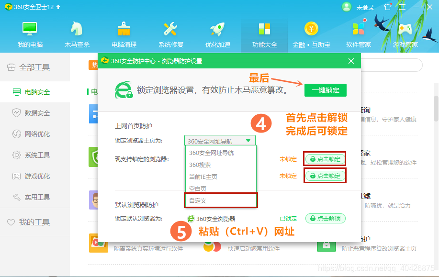Open 我的工具 in the sidebar
Viewport: 439px width, 277px height.
pyautogui.click(x=35, y=222)
